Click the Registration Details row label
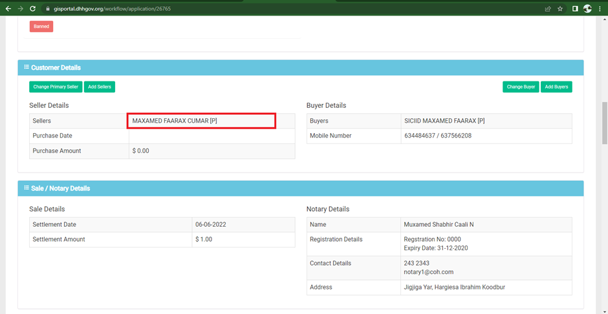 click(x=336, y=239)
